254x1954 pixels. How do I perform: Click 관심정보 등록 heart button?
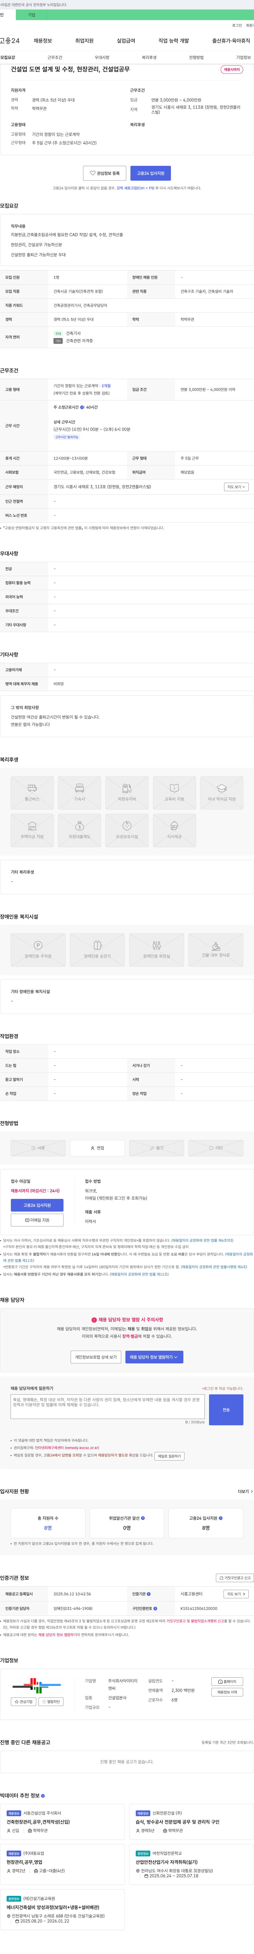[105, 173]
